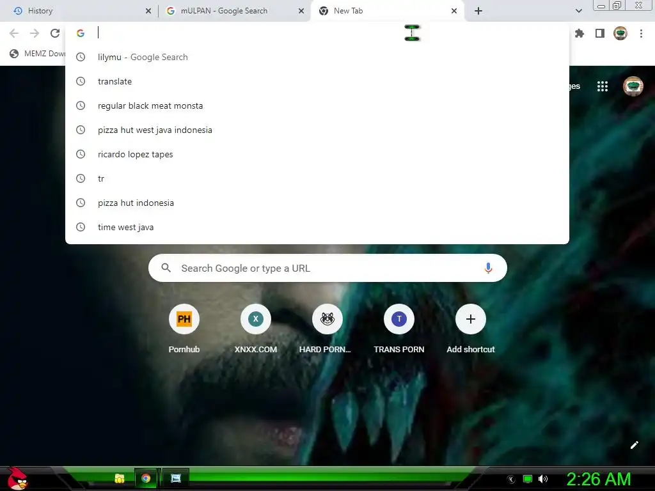Open the Angry Birds start button

[17, 478]
